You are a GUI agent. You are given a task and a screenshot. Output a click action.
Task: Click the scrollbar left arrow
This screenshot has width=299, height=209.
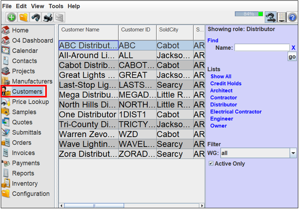61,206
